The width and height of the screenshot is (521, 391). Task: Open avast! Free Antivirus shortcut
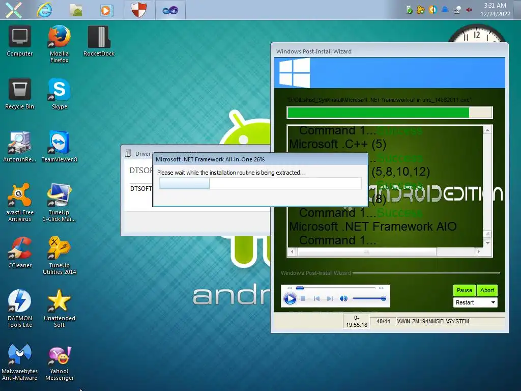[20, 203]
